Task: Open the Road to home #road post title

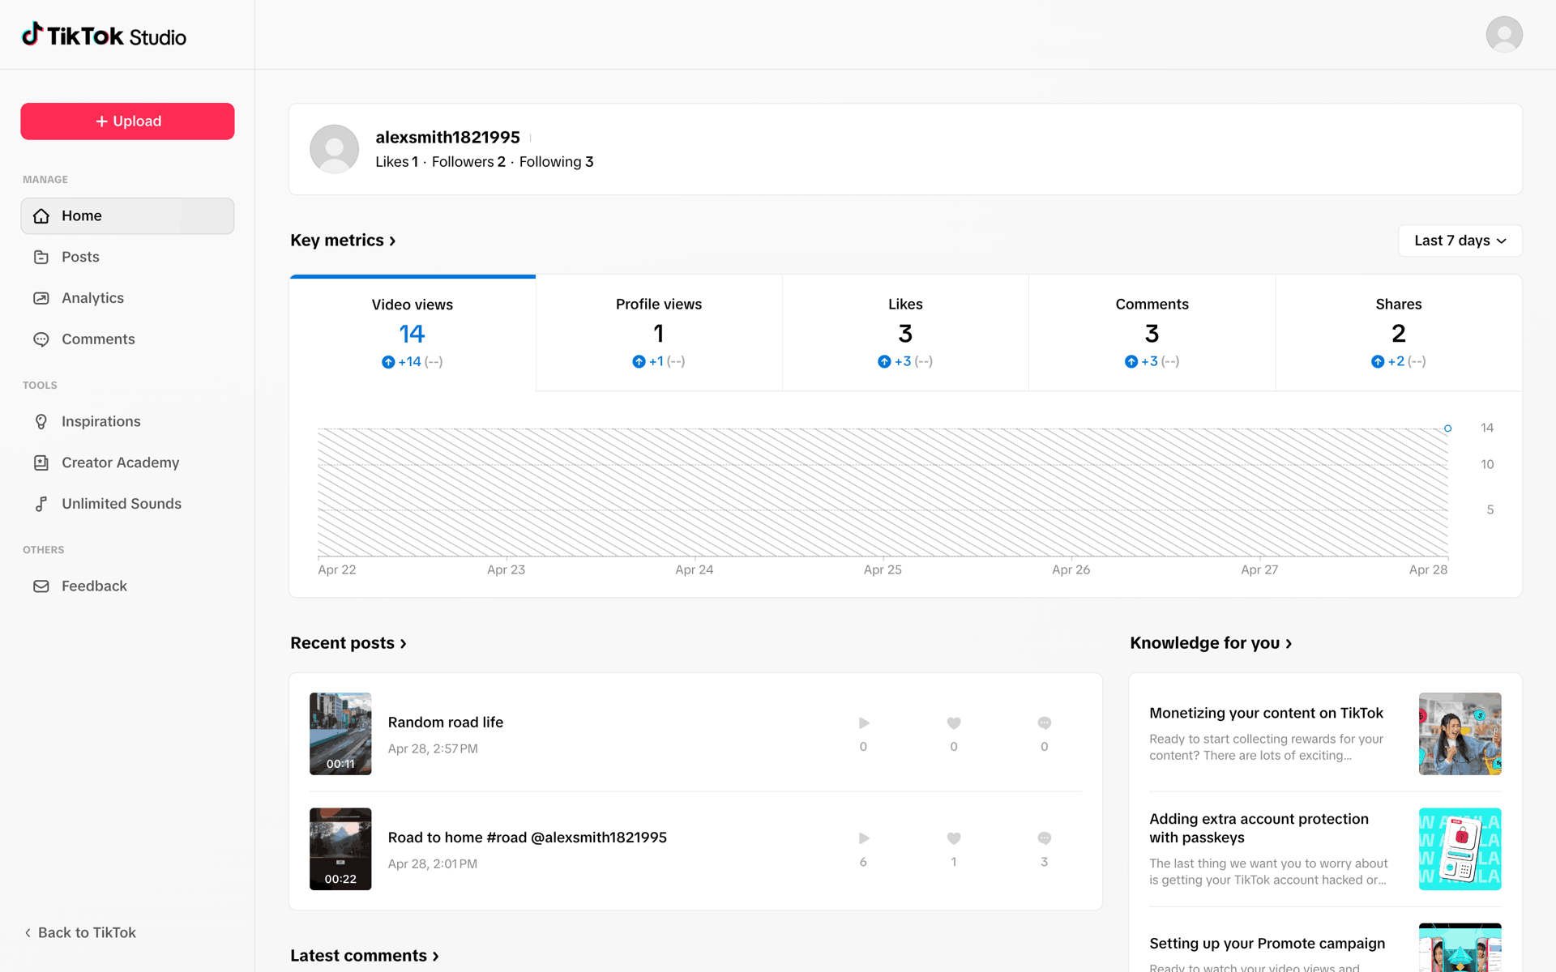Action: [x=528, y=838]
